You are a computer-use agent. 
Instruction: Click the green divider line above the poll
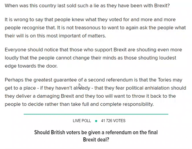96,114
